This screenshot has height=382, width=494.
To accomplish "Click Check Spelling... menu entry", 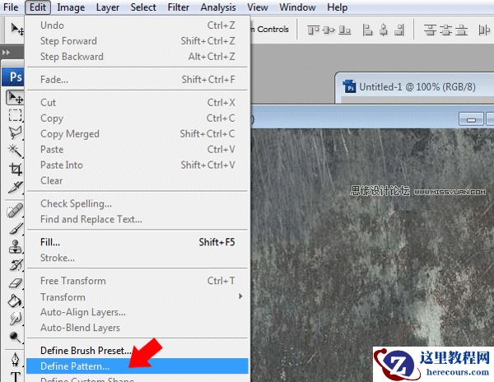I will point(137,203).
